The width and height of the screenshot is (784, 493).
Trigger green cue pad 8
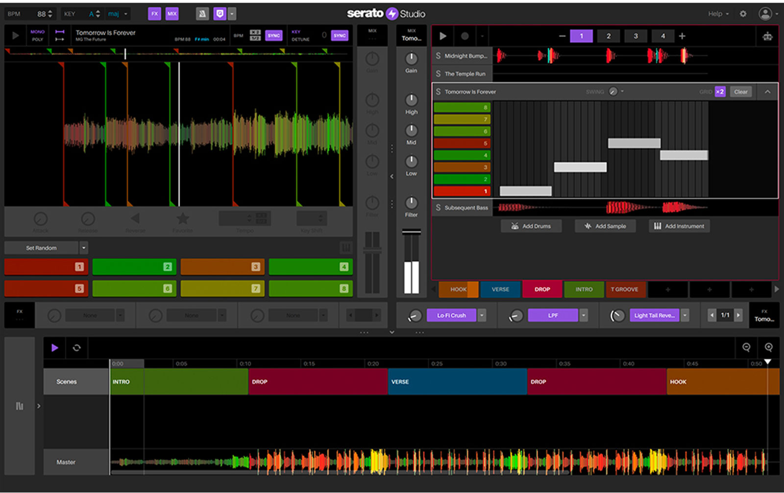[311, 288]
